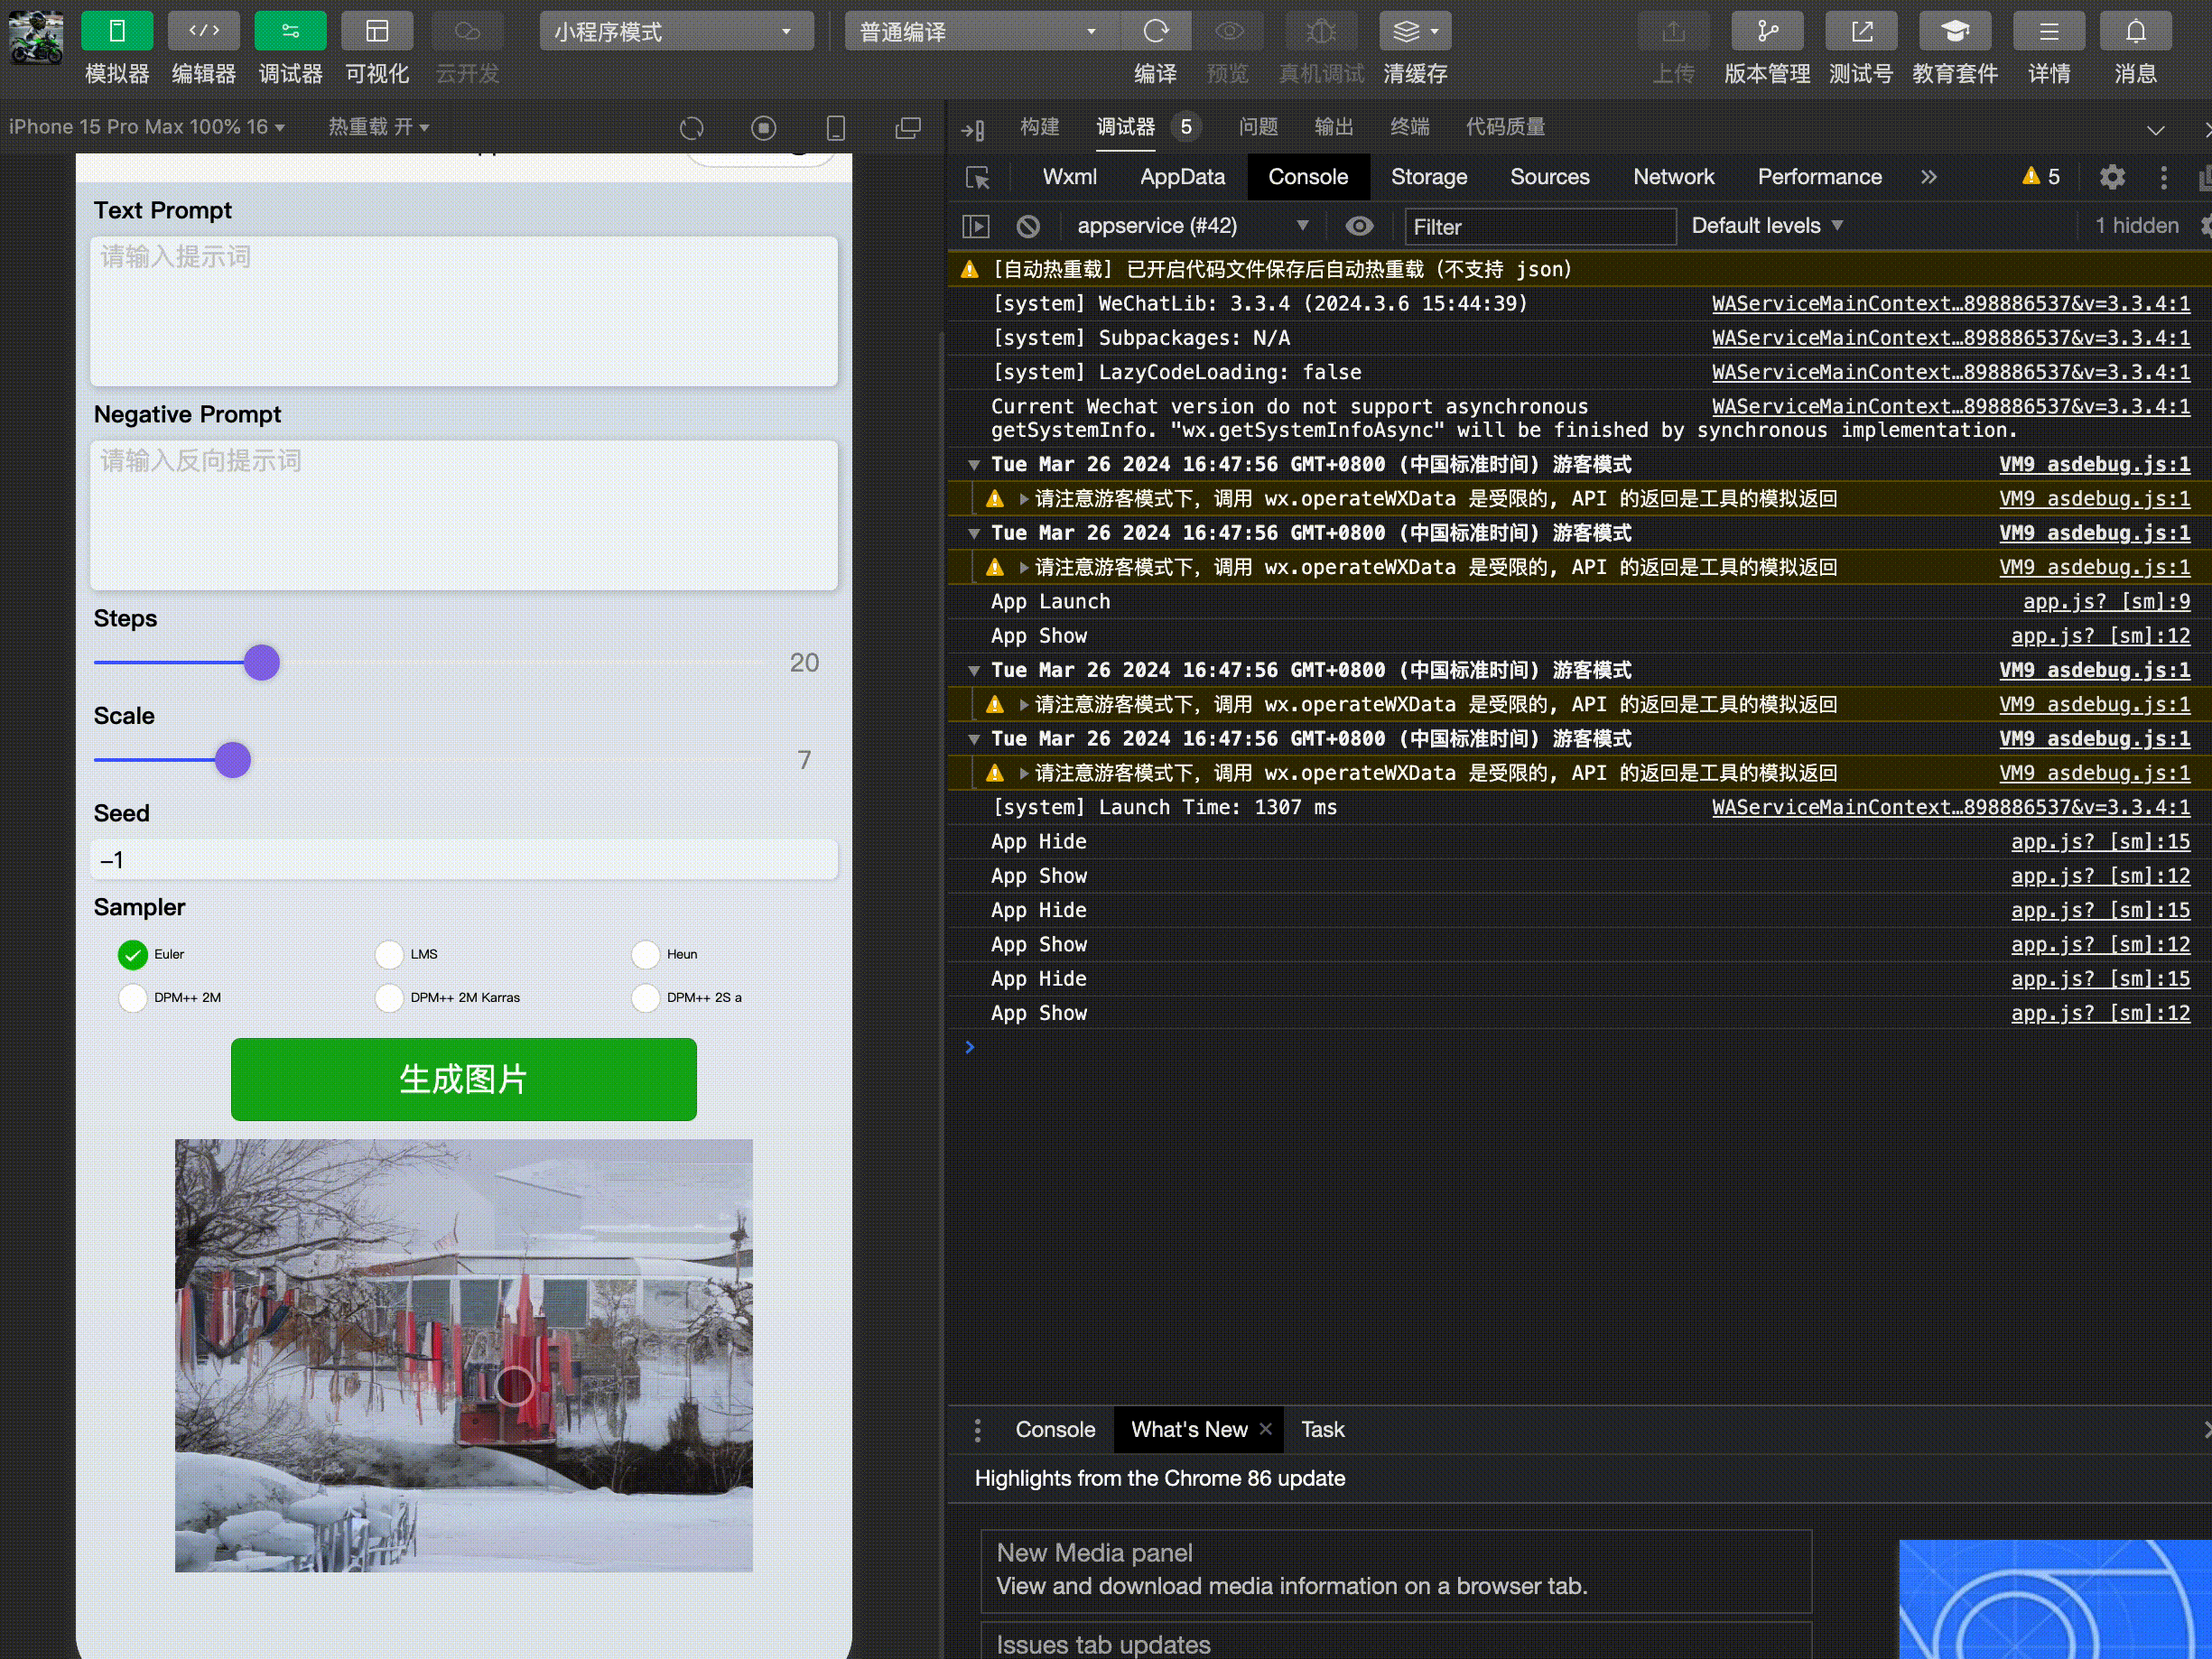
Task: Toggle the Editor (编辑器) panel button
Action: (x=204, y=31)
